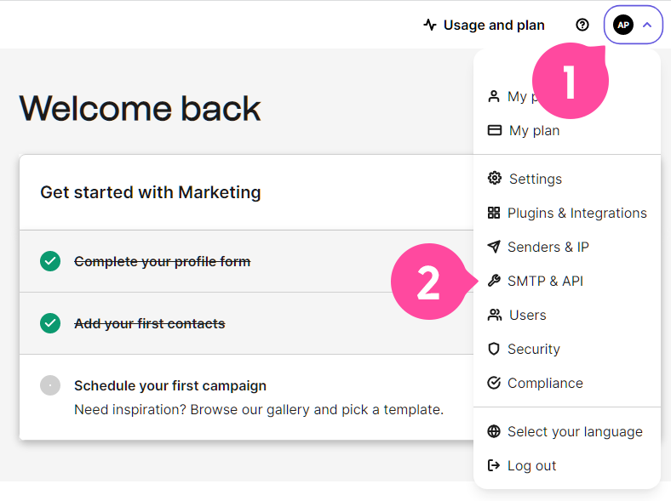Click the Settings gear icon
The width and height of the screenshot is (671, 501).
coord(494,178)
